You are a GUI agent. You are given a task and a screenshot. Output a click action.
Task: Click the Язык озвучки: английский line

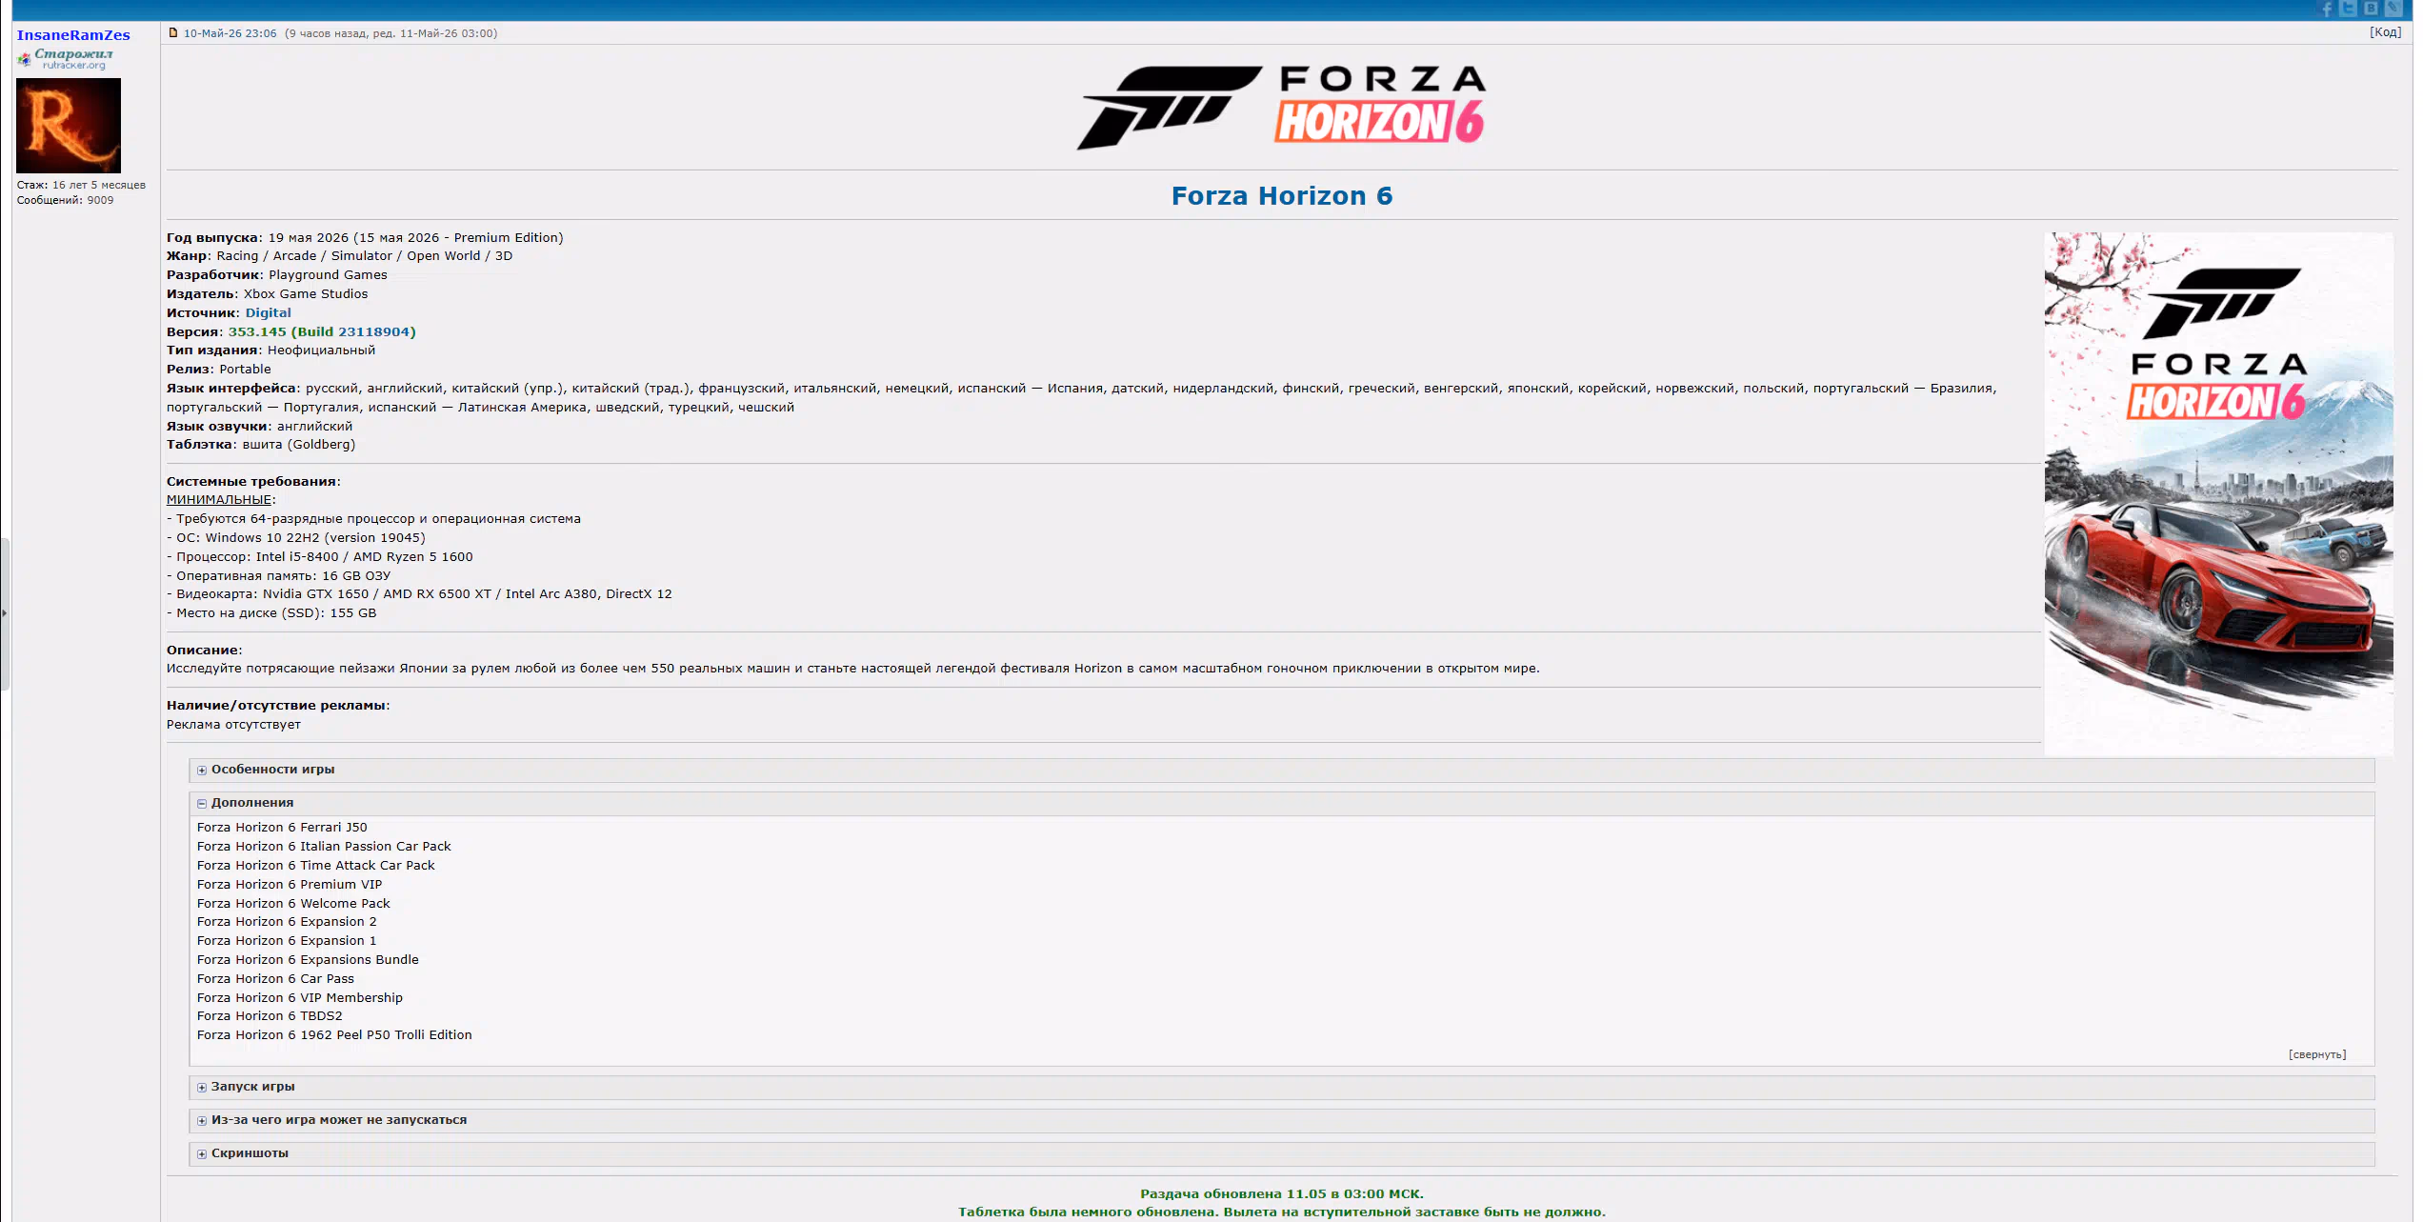pyautogui.click(x=260, y=427)
